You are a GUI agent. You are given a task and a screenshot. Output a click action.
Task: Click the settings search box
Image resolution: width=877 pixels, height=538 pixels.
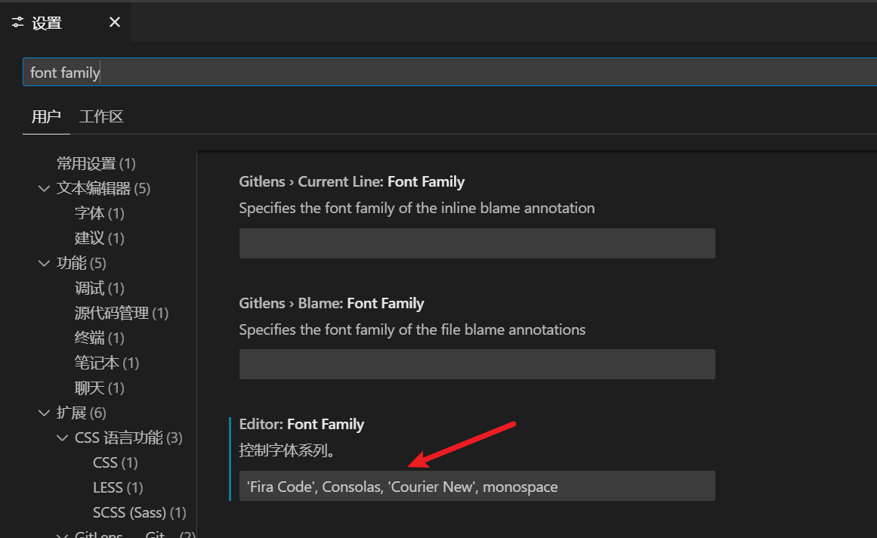pos(446,73)
